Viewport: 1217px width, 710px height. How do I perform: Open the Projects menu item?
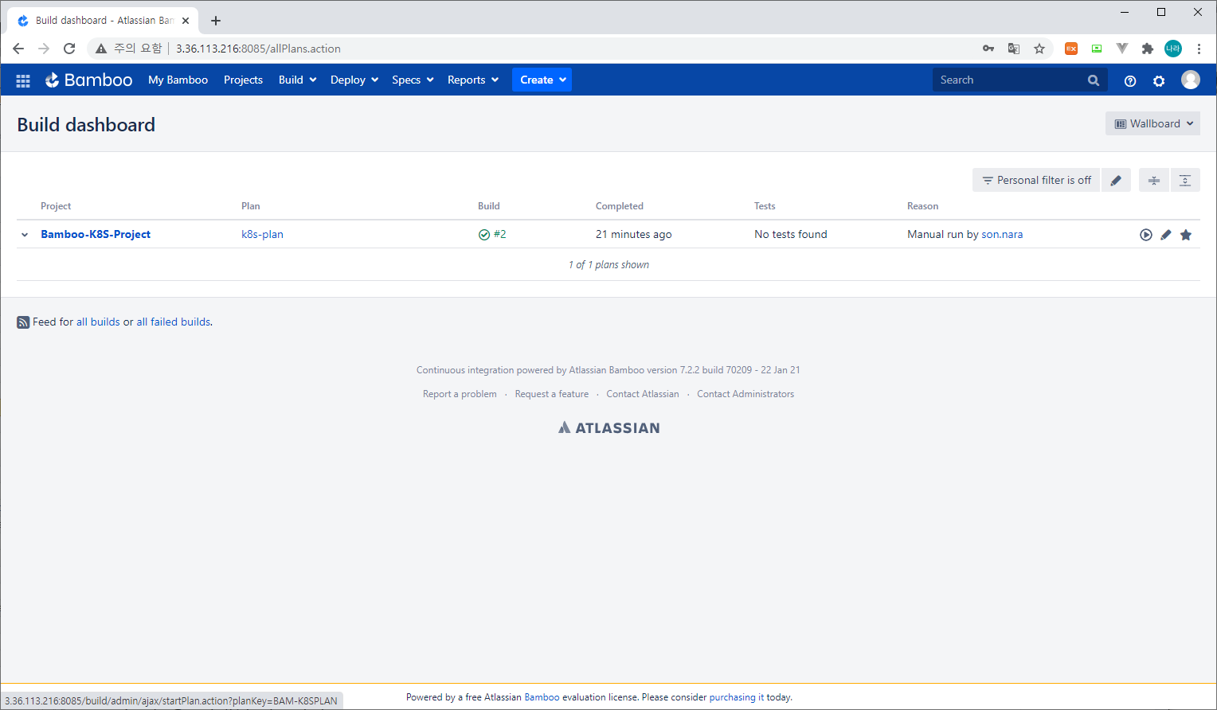coord(243,80)
